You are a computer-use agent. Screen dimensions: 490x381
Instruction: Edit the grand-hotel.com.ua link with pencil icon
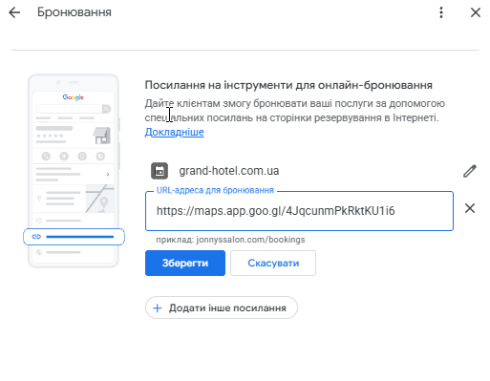[x=470, y=171]
